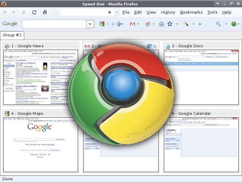Click the Google Maps icon on dial 4

[7, 114]
